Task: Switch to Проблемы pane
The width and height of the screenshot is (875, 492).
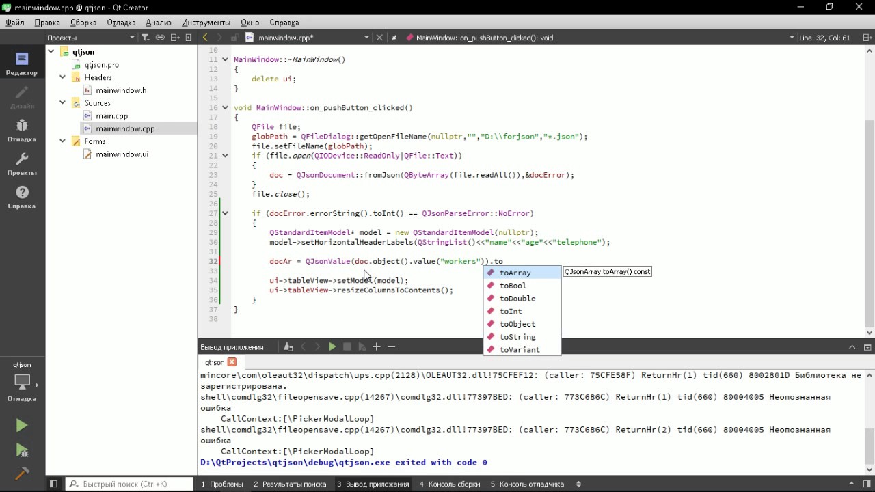Action: point(222,484)
